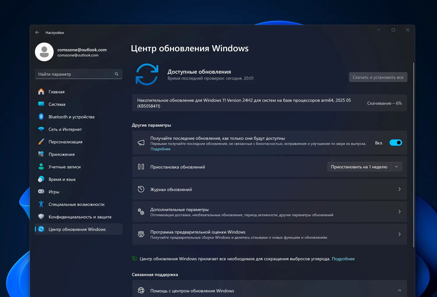Click the Insider program people-heart icon
Viewport: 437px width, 297px height.
pos(141,234)
